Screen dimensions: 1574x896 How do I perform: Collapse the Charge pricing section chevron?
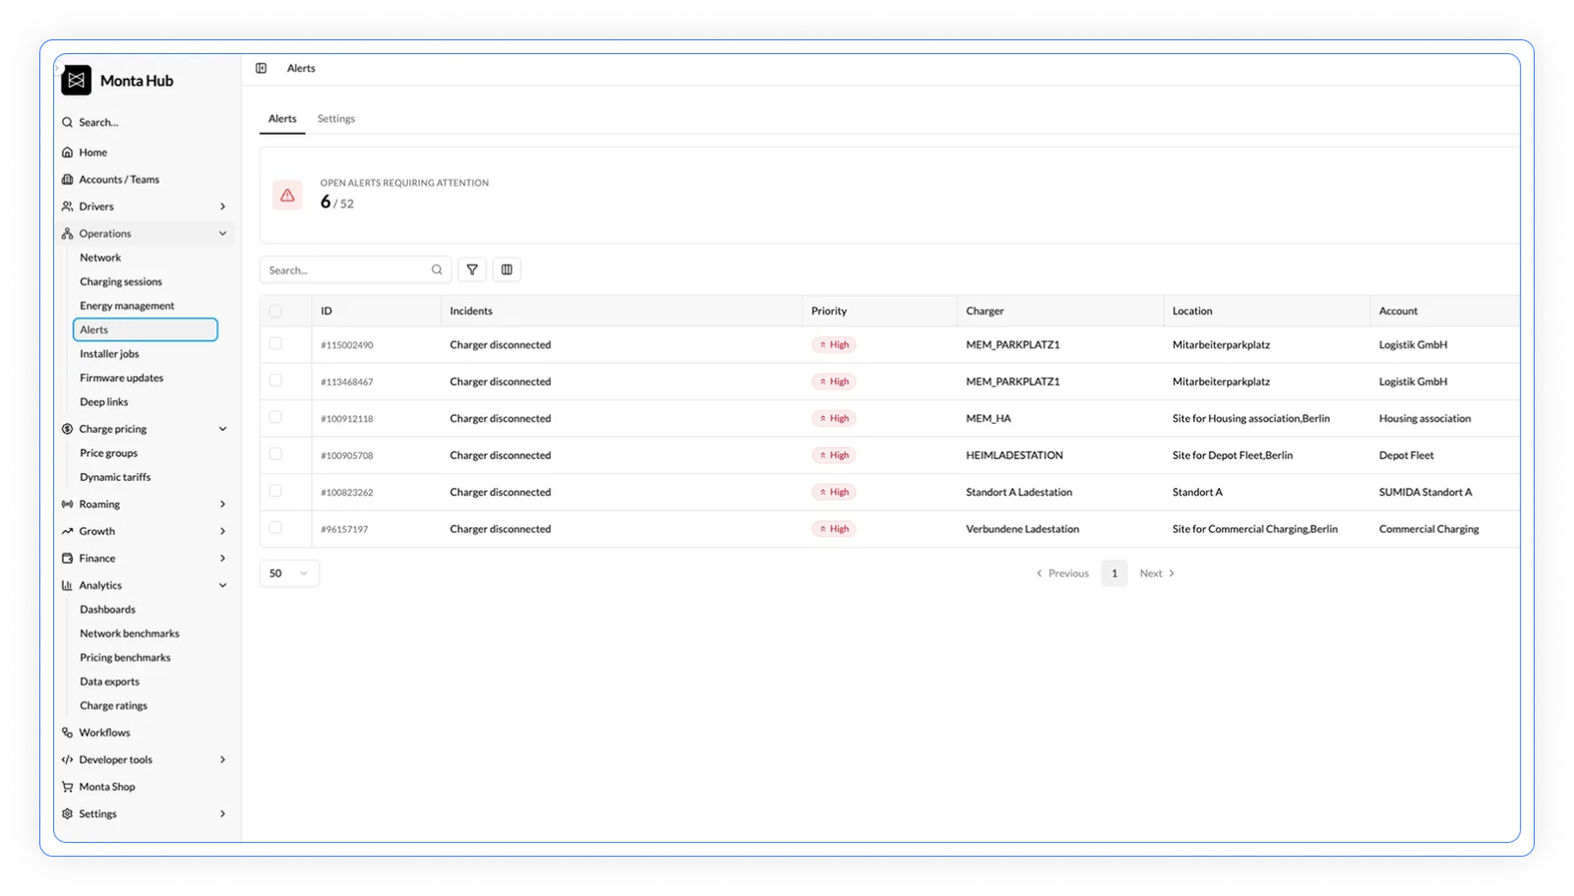(222, 429)
